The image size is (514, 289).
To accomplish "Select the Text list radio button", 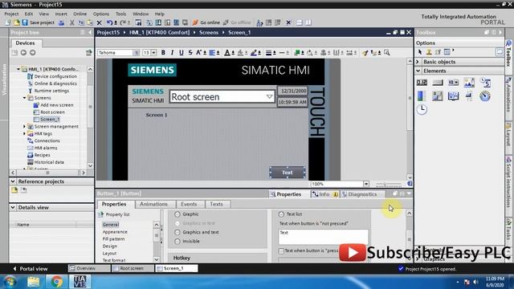I will point(281,214).
